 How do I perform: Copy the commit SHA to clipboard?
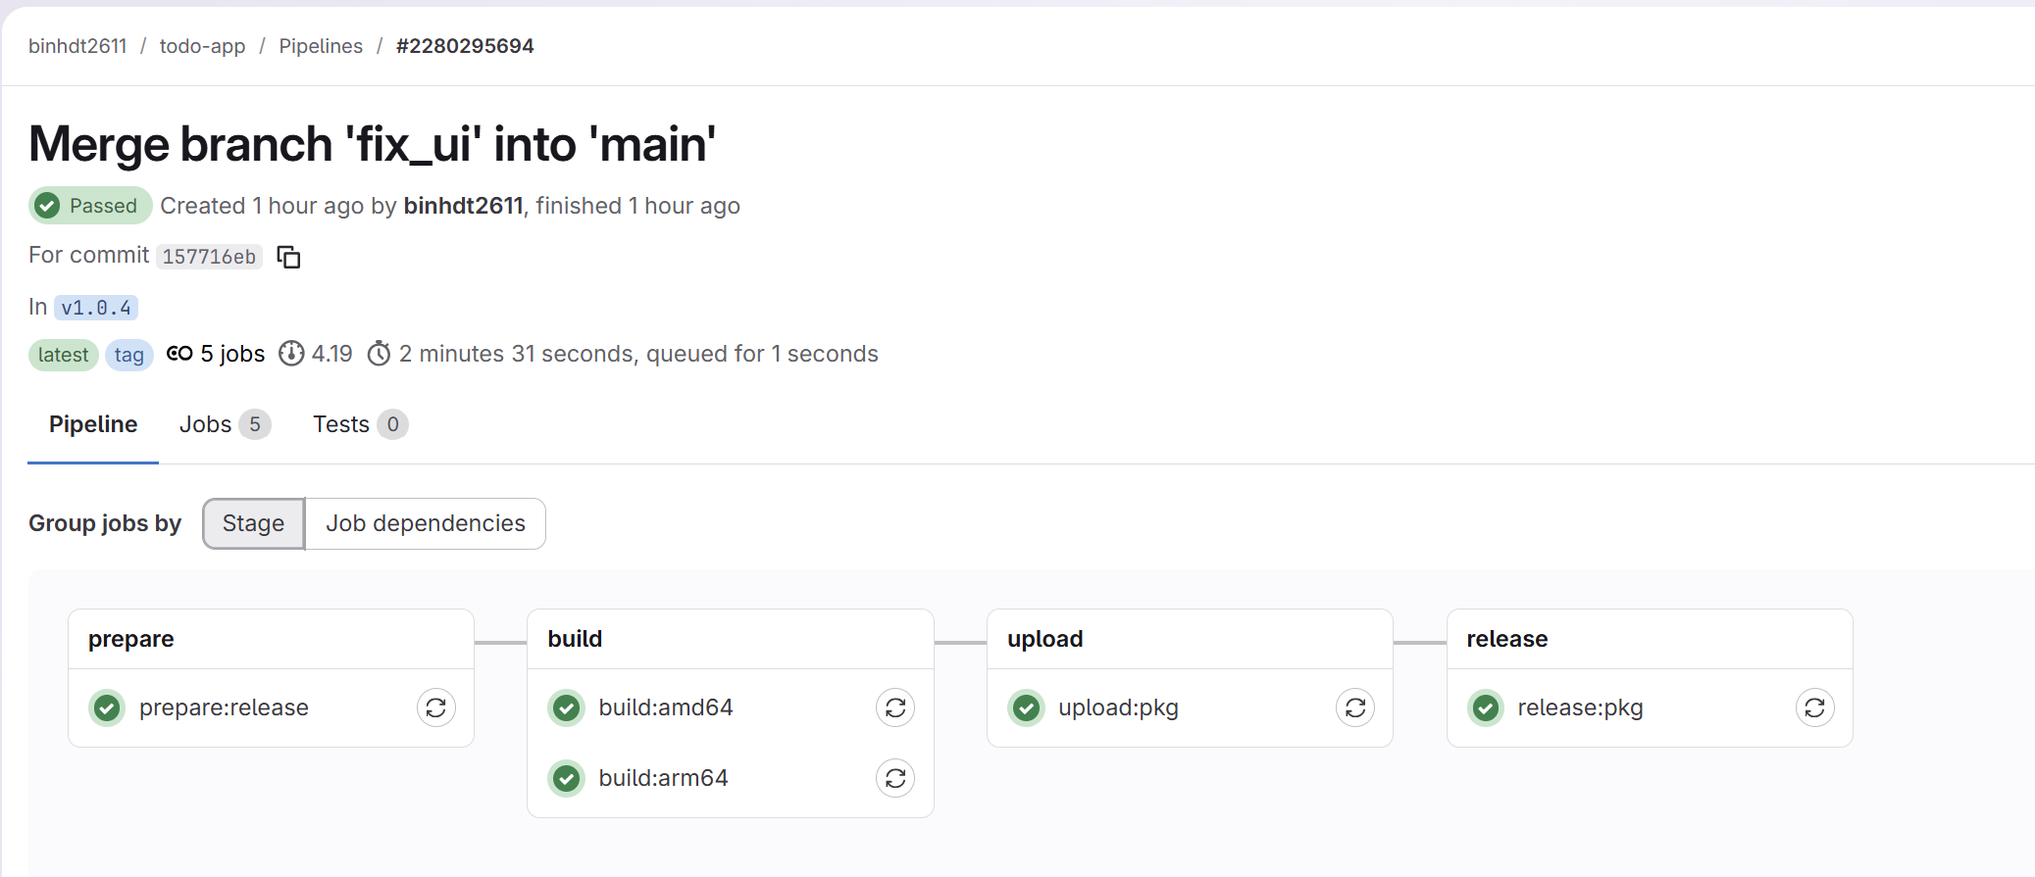288,257
